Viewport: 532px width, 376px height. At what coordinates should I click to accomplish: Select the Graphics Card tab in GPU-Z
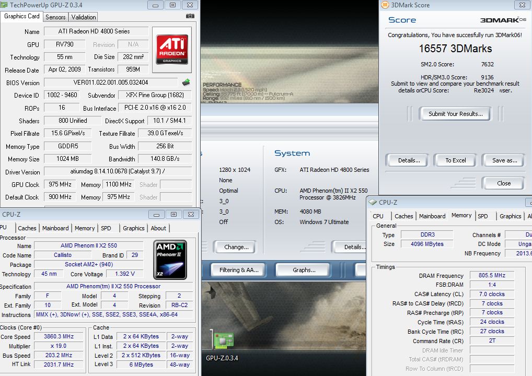coord(22,16)
